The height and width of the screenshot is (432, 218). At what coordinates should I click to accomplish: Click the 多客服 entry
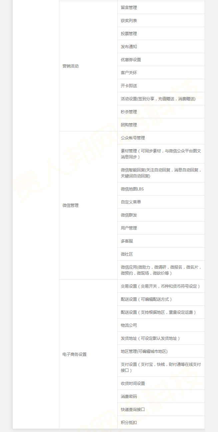(161, 241)
